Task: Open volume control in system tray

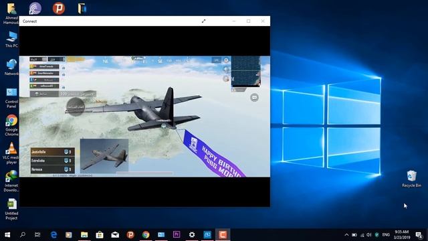Action: pyautogui.click(x=369, y=235)
